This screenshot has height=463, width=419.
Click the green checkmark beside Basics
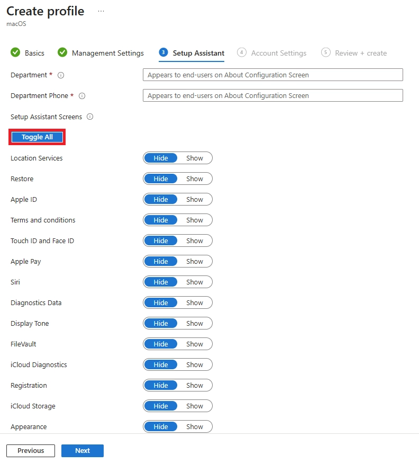(15, 52)
